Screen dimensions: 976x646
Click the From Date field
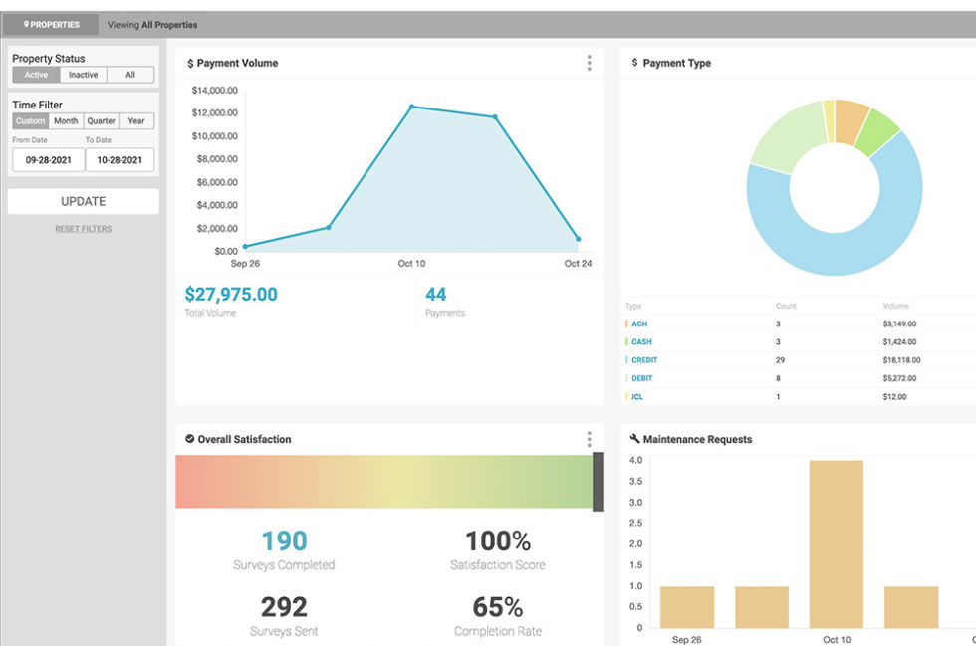[x=48, y=159]
